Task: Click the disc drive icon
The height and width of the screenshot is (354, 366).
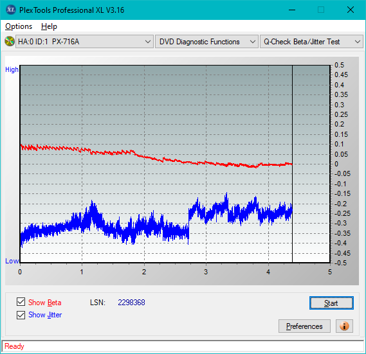Action: coord(10,42)
